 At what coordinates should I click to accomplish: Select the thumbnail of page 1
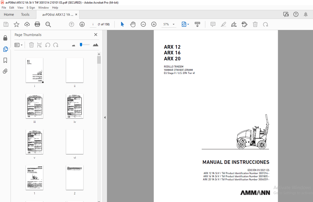click(x=34, y=178)
